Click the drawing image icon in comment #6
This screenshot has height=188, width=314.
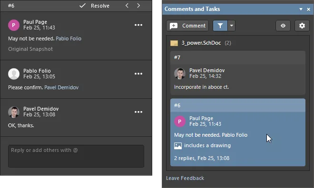pyautogui.click(x=178, y=146)
